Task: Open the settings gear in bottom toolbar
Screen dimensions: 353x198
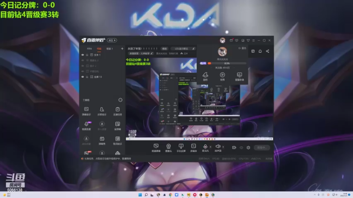Action: 248,147
